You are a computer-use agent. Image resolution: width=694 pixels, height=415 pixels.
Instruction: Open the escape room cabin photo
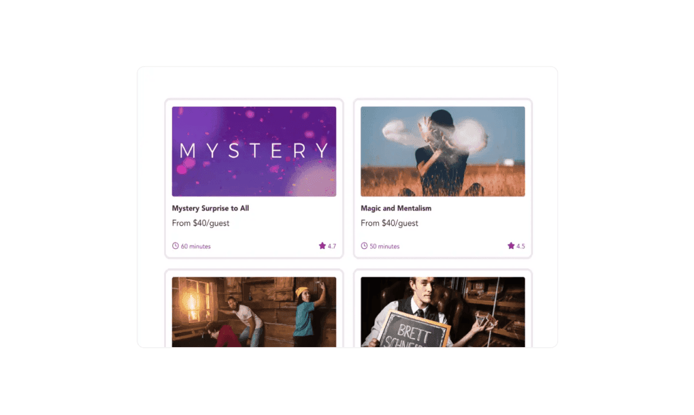(x=254, y=312)
